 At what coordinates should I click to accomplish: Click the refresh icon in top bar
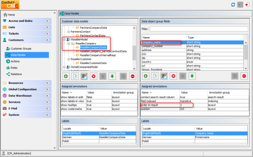233,5
